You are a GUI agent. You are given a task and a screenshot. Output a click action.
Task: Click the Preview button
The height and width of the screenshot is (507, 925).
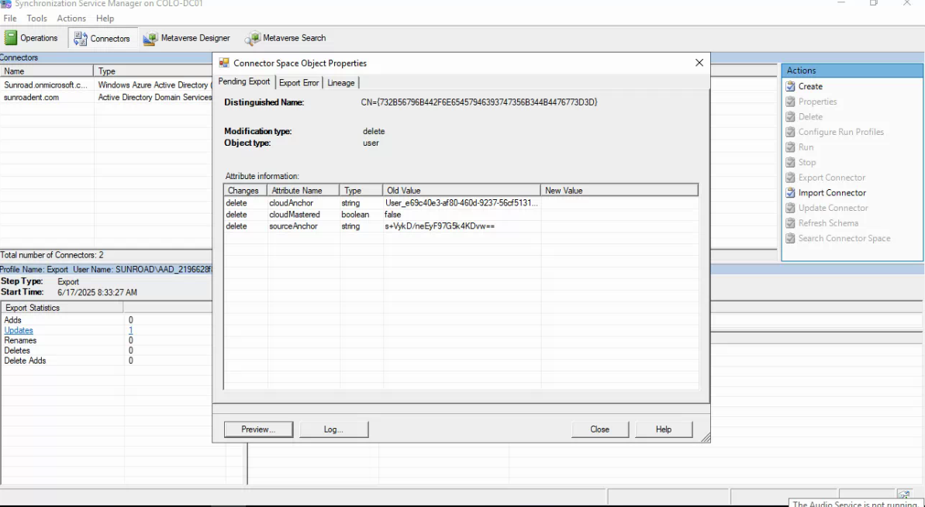[258, 429]
